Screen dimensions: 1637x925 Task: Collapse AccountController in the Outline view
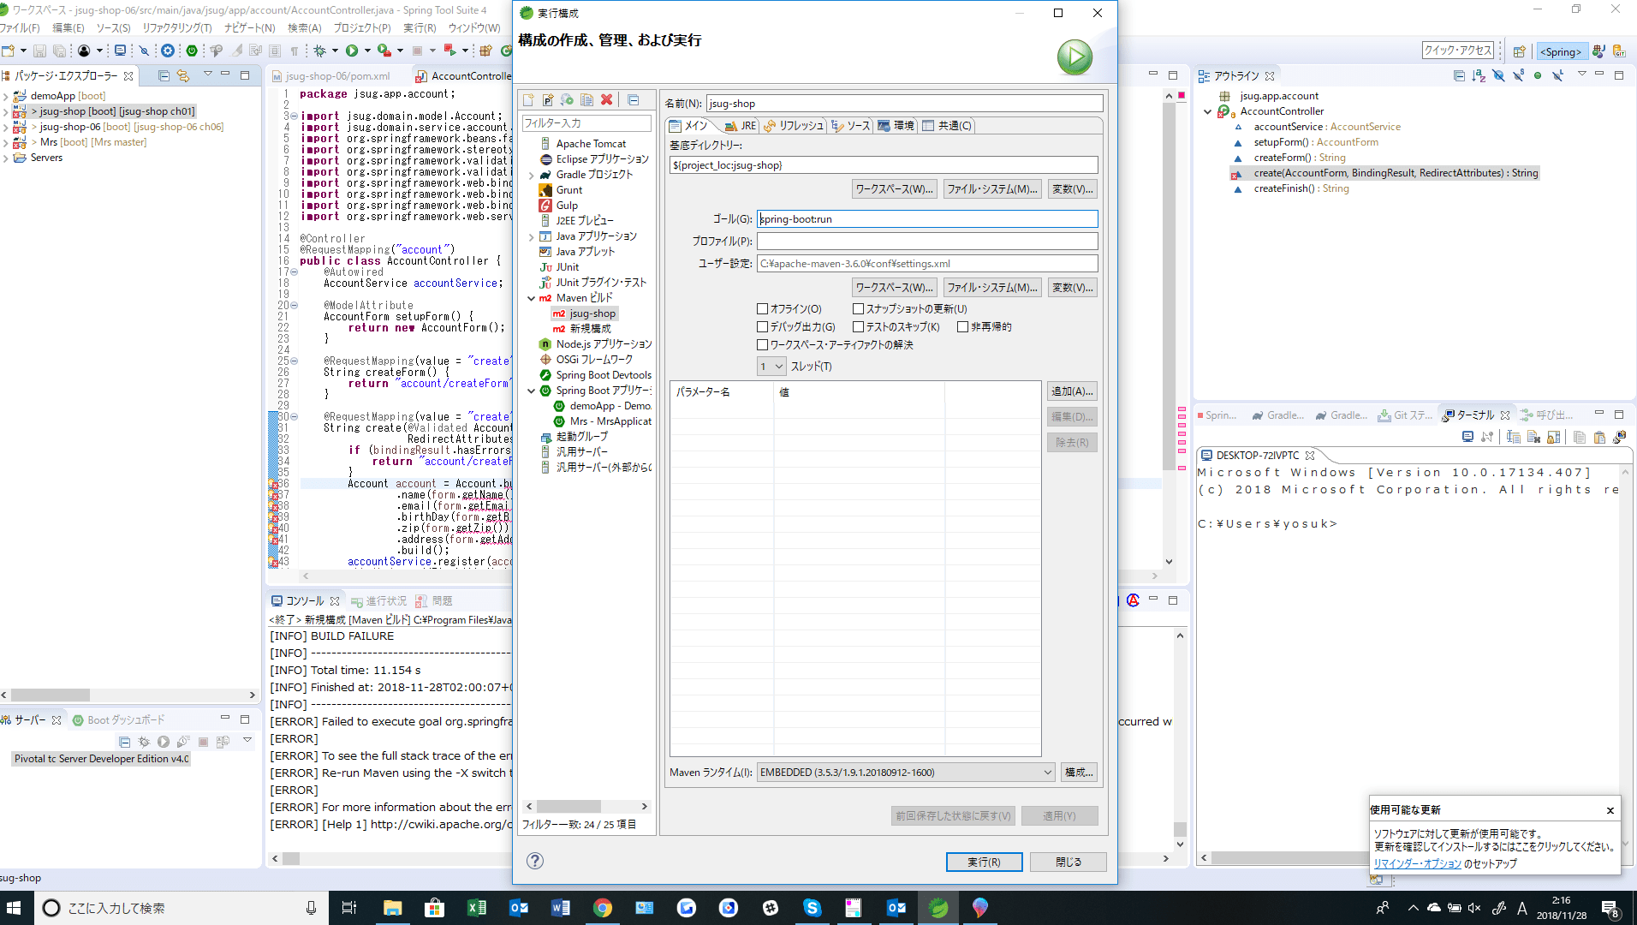(1208, 111)
